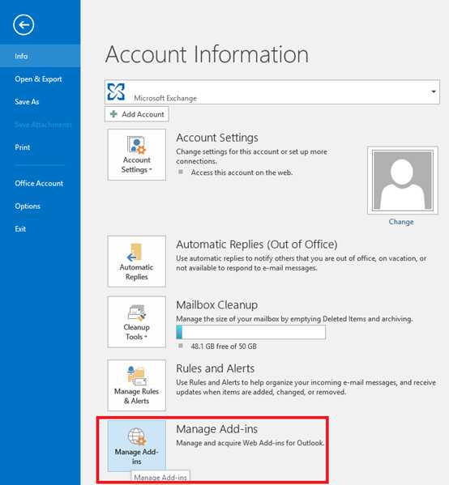This screenshot has width=449, height=485.
Task: Click the Add Account button
Action: (136, 114)
